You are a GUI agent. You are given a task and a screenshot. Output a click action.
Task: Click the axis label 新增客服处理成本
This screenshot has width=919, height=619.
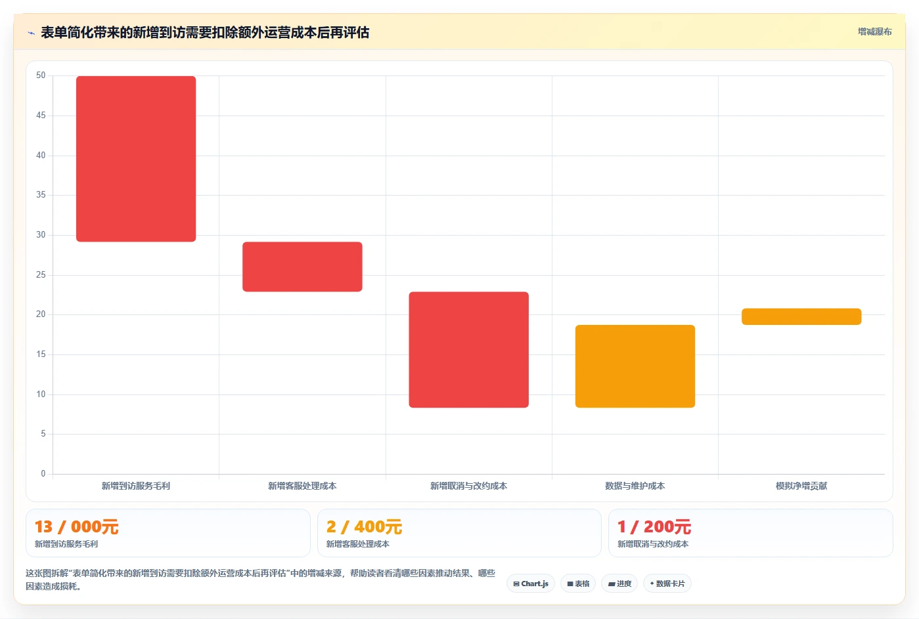coord(302,486)
